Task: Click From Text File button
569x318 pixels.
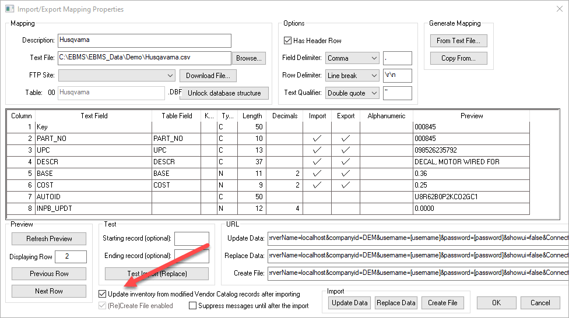Action: (x=458, y=41)
